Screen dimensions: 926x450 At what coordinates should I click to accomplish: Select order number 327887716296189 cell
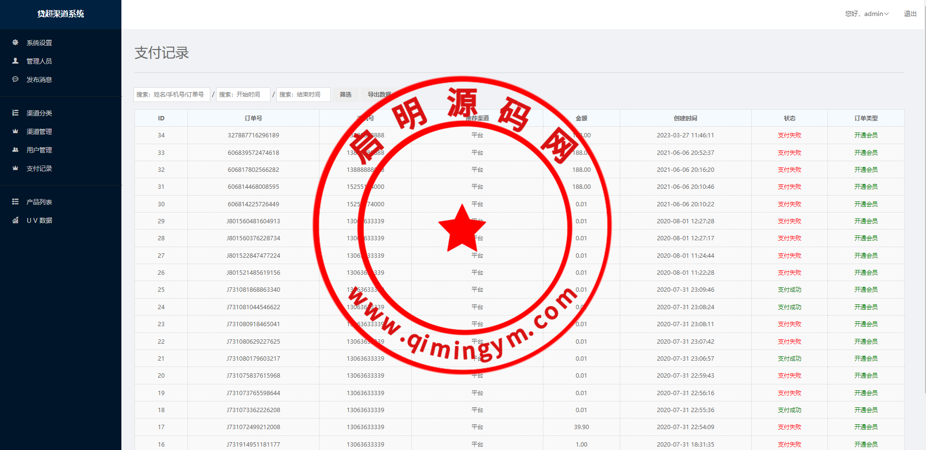(253, 135)
